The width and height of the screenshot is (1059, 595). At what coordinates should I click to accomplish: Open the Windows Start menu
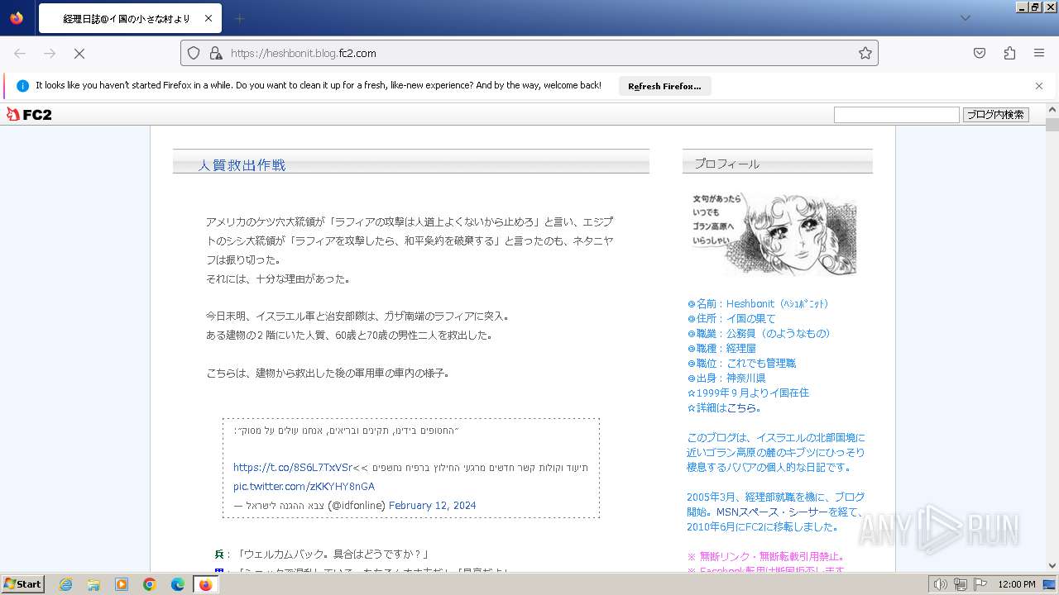[x=23, y=584]
